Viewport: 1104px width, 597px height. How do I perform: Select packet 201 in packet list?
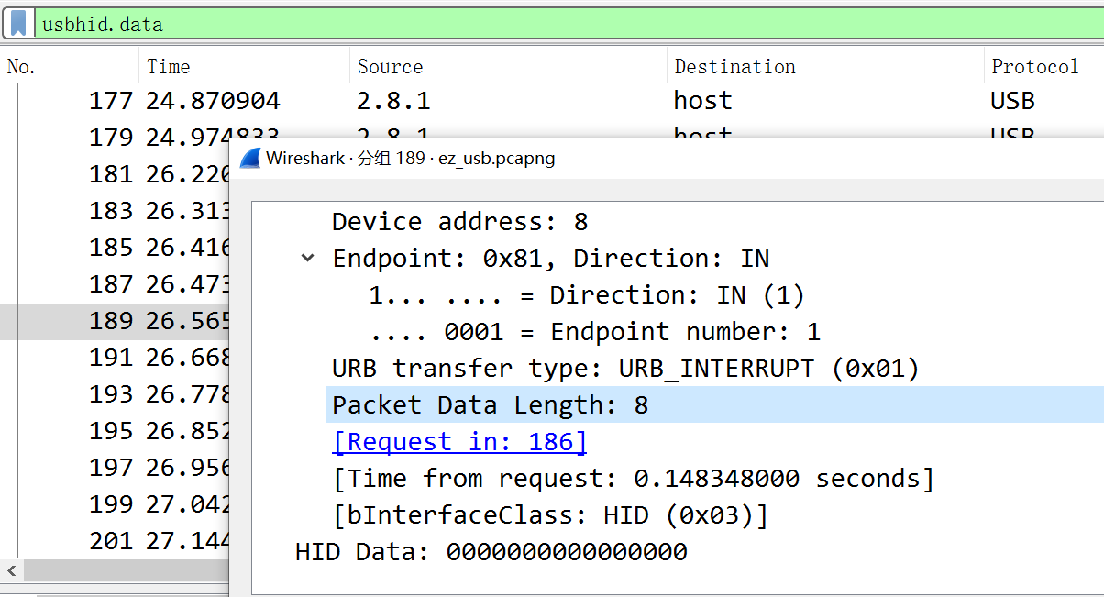pos(110,541)
